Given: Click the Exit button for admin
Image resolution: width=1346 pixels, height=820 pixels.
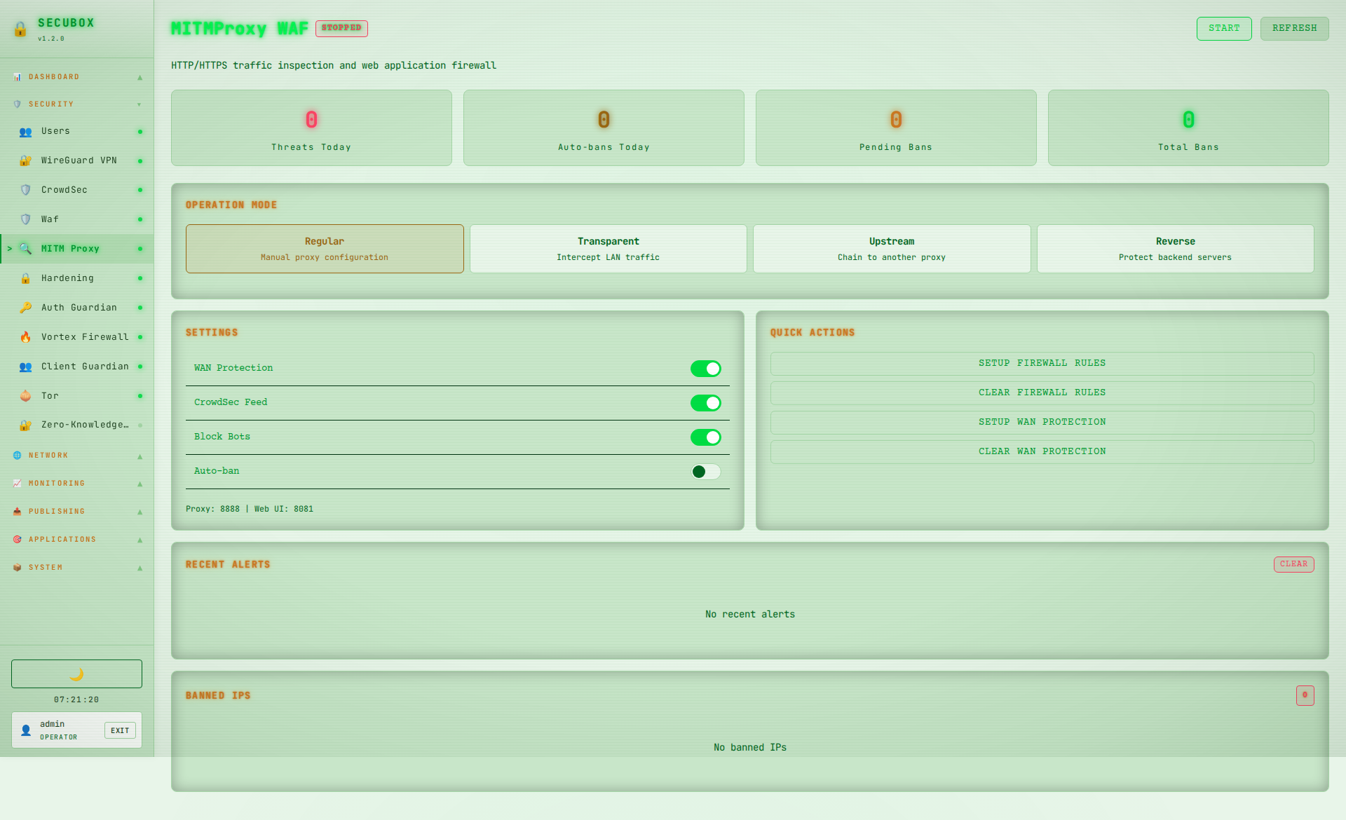Looking at the screenshot, I should (x=120, y=730).
